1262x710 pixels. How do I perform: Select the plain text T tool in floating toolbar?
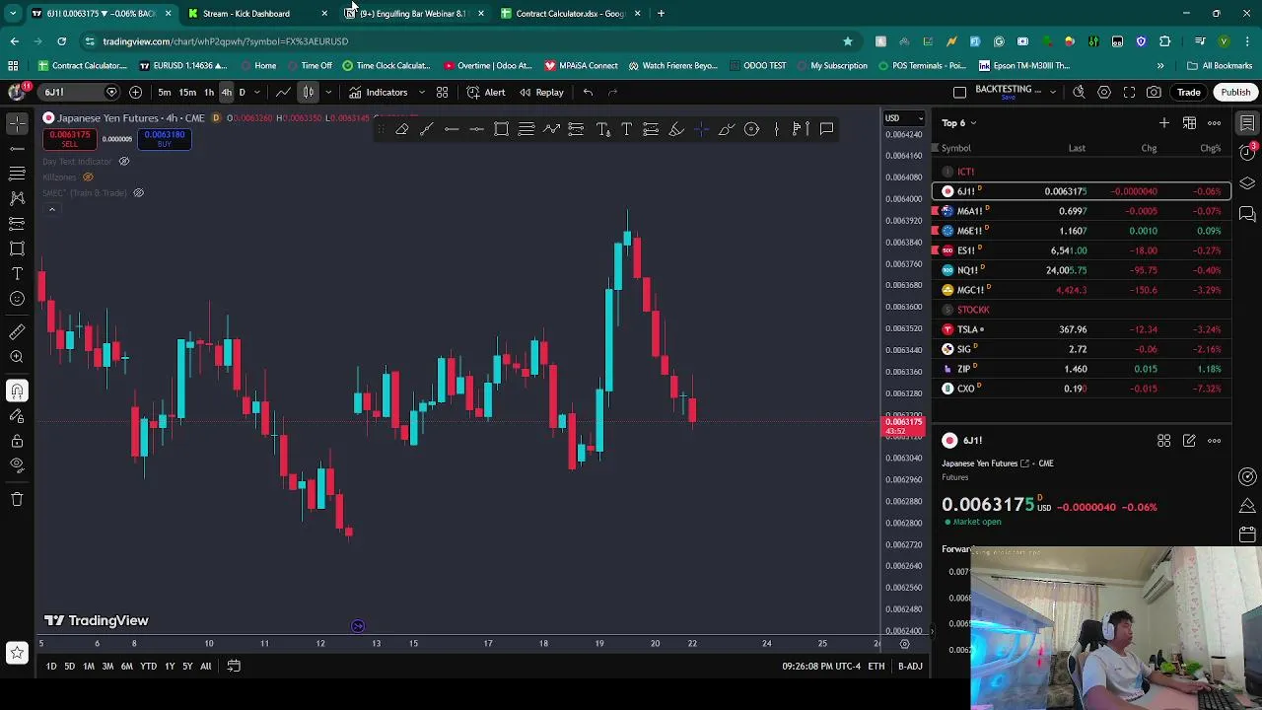click(626, 129)
